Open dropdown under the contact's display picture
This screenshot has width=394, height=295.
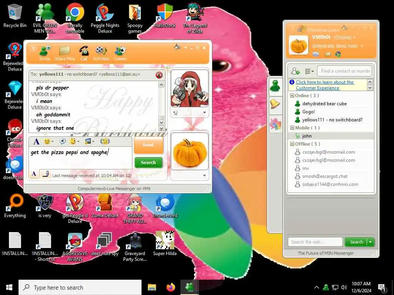(x=204, y=113)
